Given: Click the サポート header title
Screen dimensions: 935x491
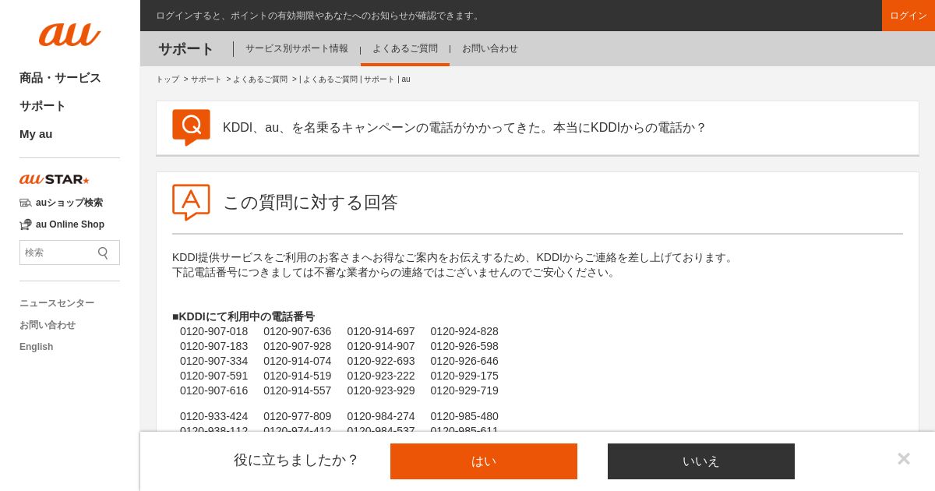Looking at the screenshot, I should click(x=185, y=49).
